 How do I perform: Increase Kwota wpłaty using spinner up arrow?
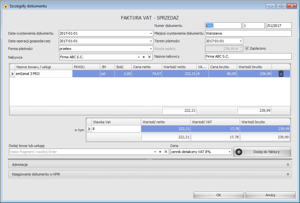pos(241,47)
